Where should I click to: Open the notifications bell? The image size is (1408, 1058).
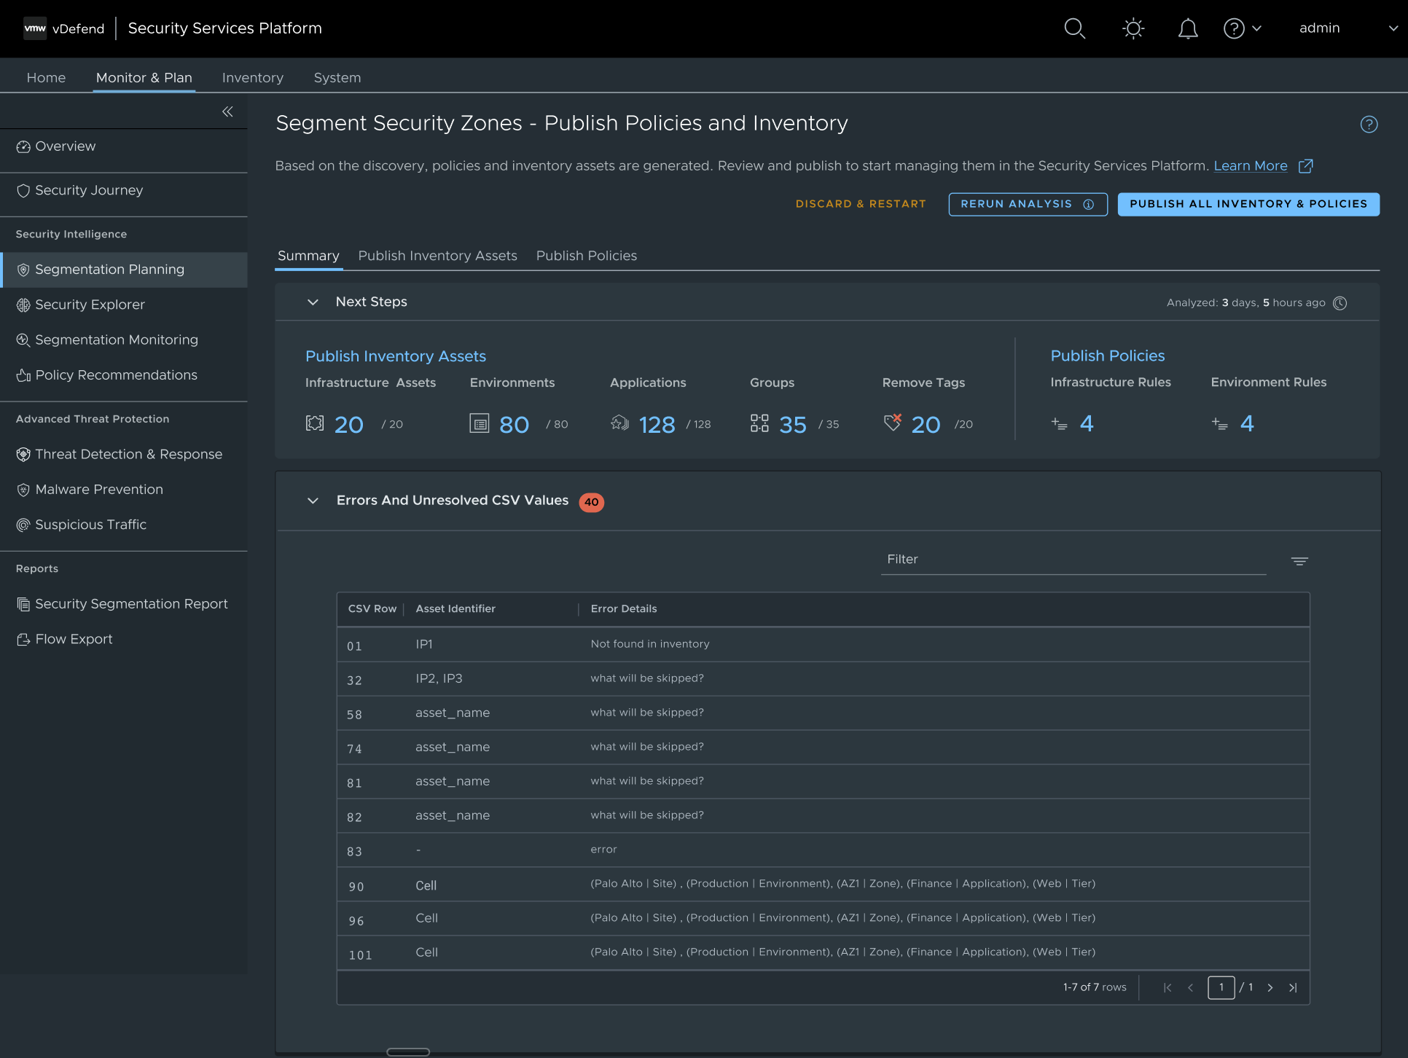(x=1187, y=28)
